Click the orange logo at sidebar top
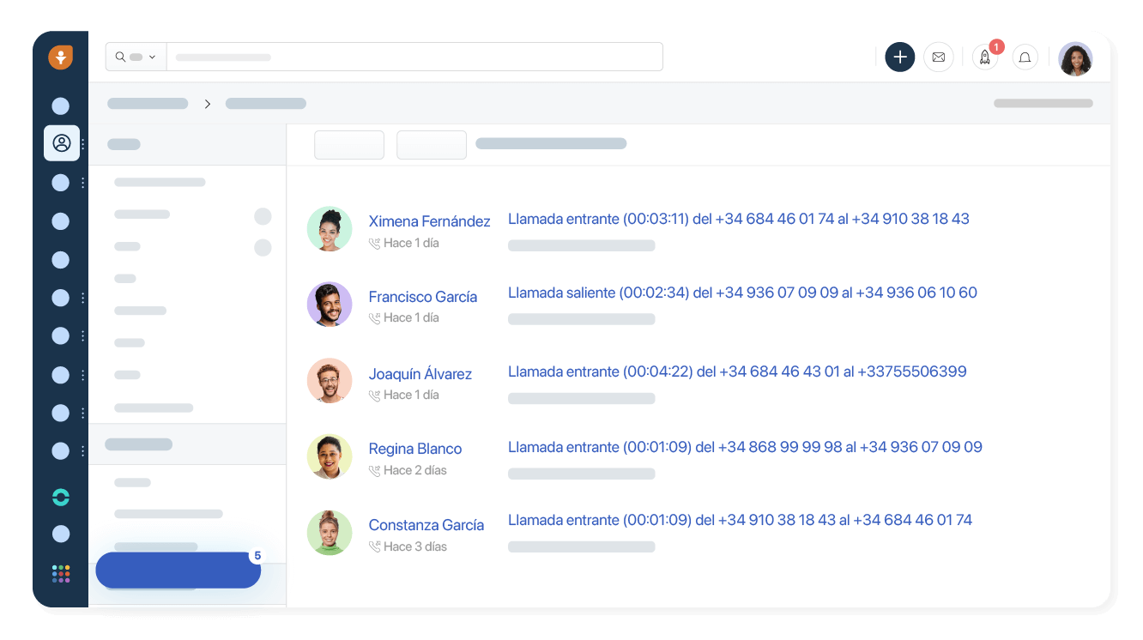Image resolution: width=1143 pixels, height=640 pixels. tap(60, 57)
